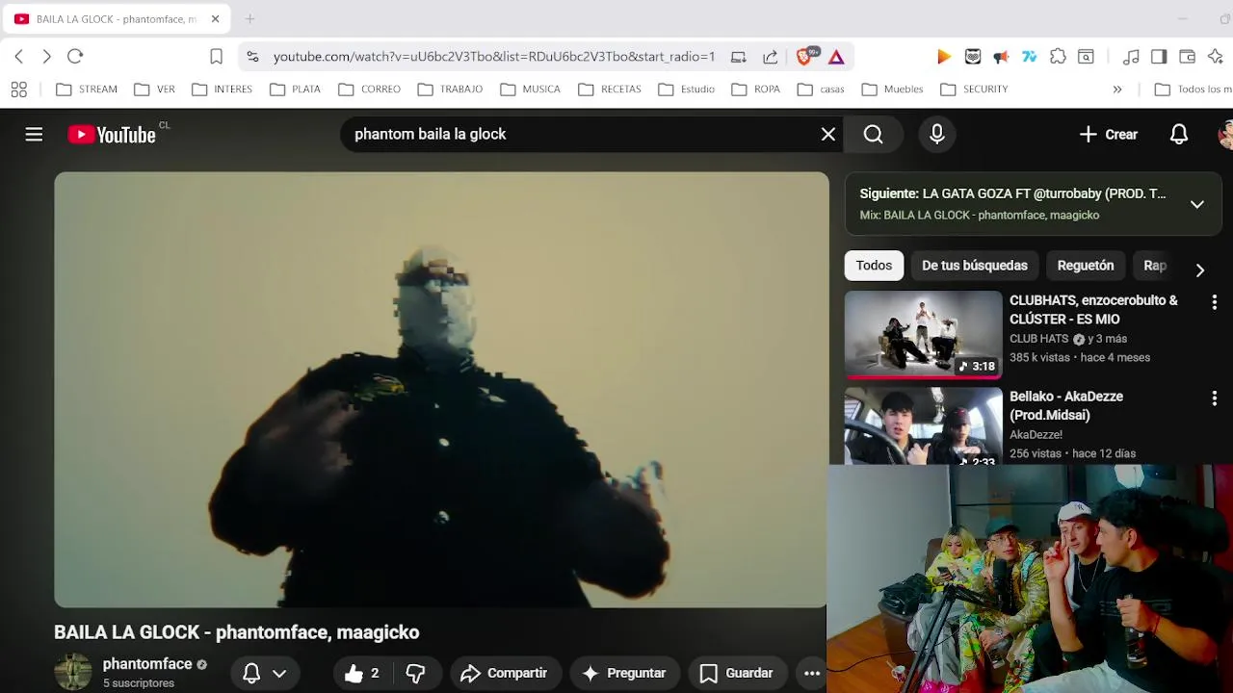Go to the YouTube home logo
The image size is (1233, 693).
tap(112, 135)
